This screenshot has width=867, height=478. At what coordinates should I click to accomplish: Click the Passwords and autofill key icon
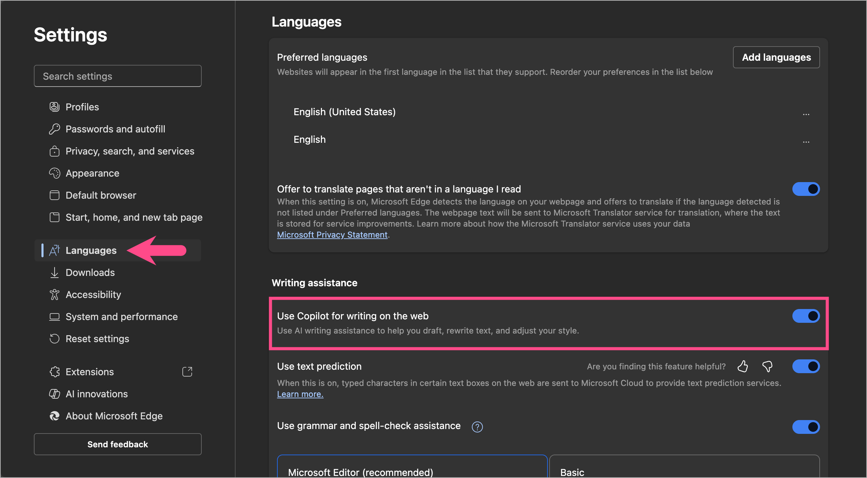point(55,129)
